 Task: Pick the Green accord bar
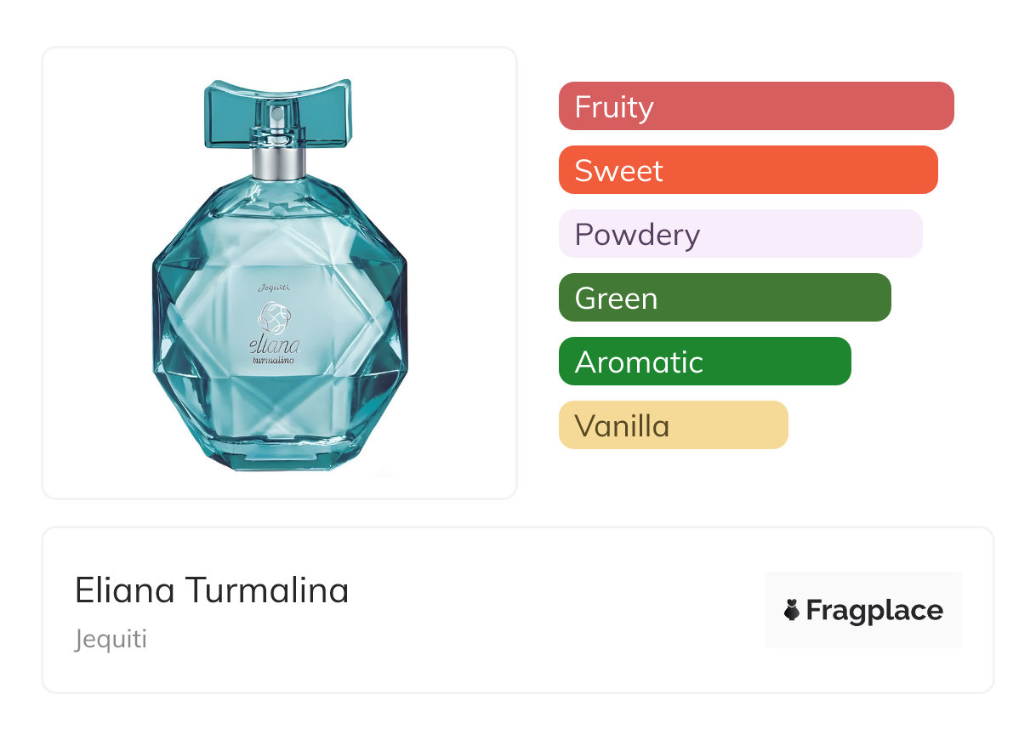[x=725, y=298]
